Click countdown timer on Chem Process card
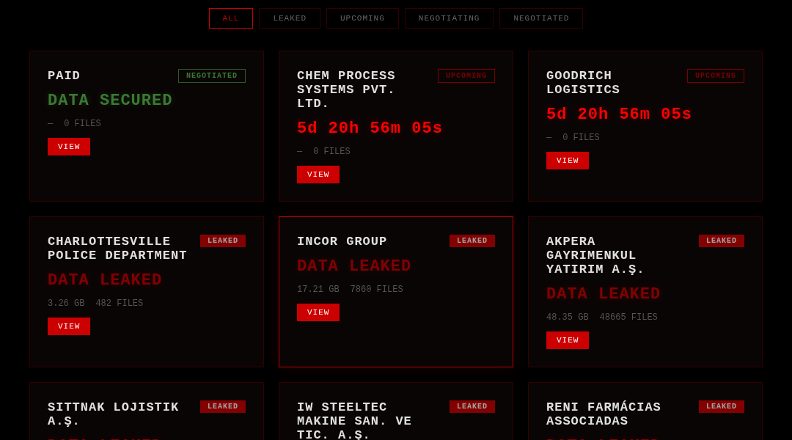Screen dimensions: 792x440 pyautogui.click(x=370, y=128)
